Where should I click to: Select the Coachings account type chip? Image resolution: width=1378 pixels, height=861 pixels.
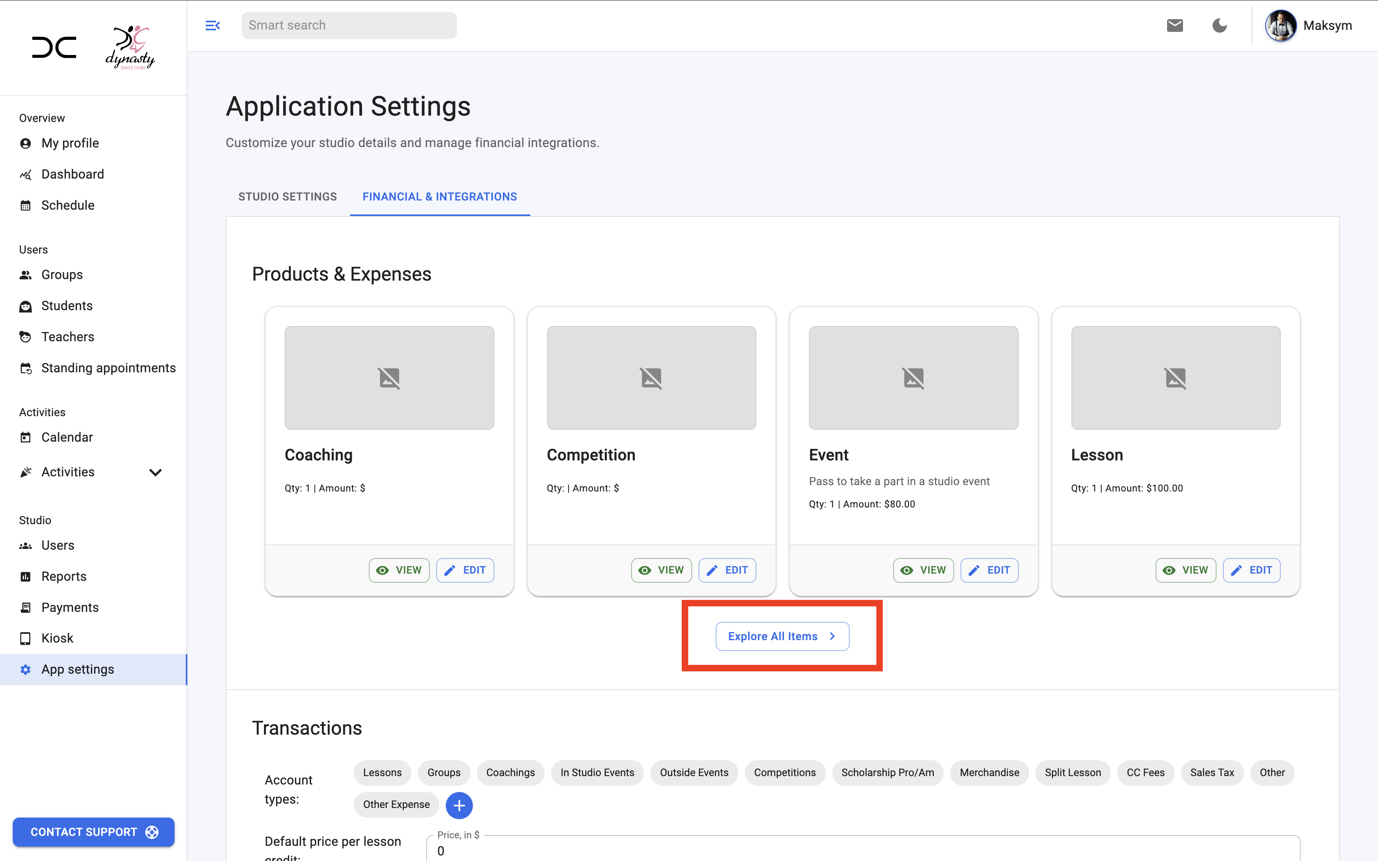[x=510, y=773]
